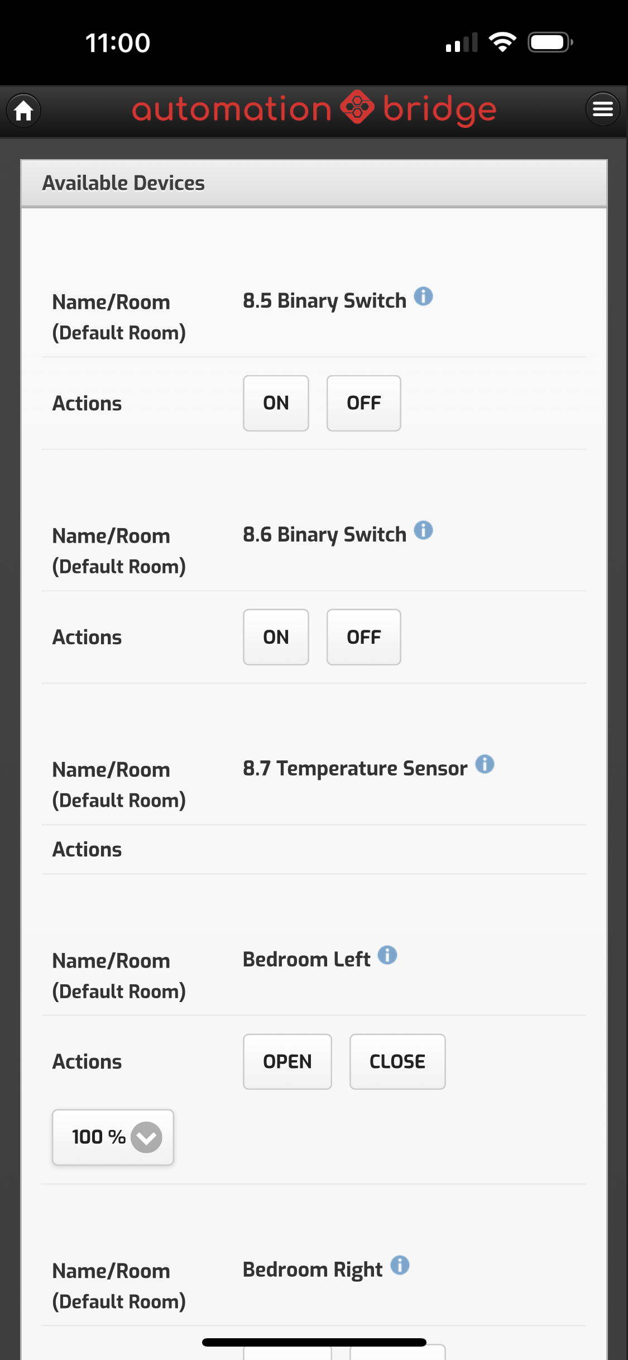This screenshot has height=1360, width=628.
Task: Tap the Available Devices panel header
Action: 314,183
